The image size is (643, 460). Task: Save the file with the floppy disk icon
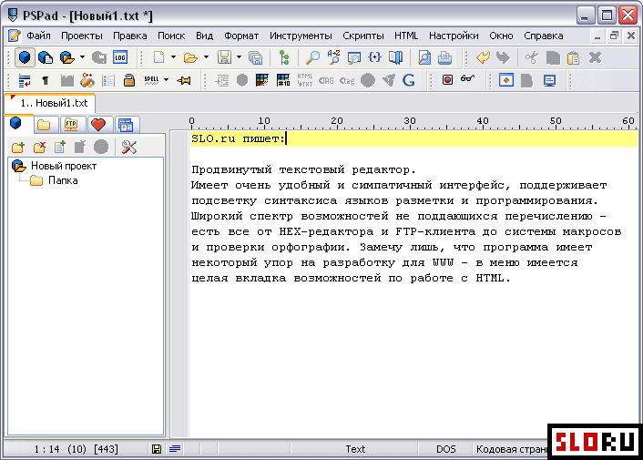coord(224,57)
